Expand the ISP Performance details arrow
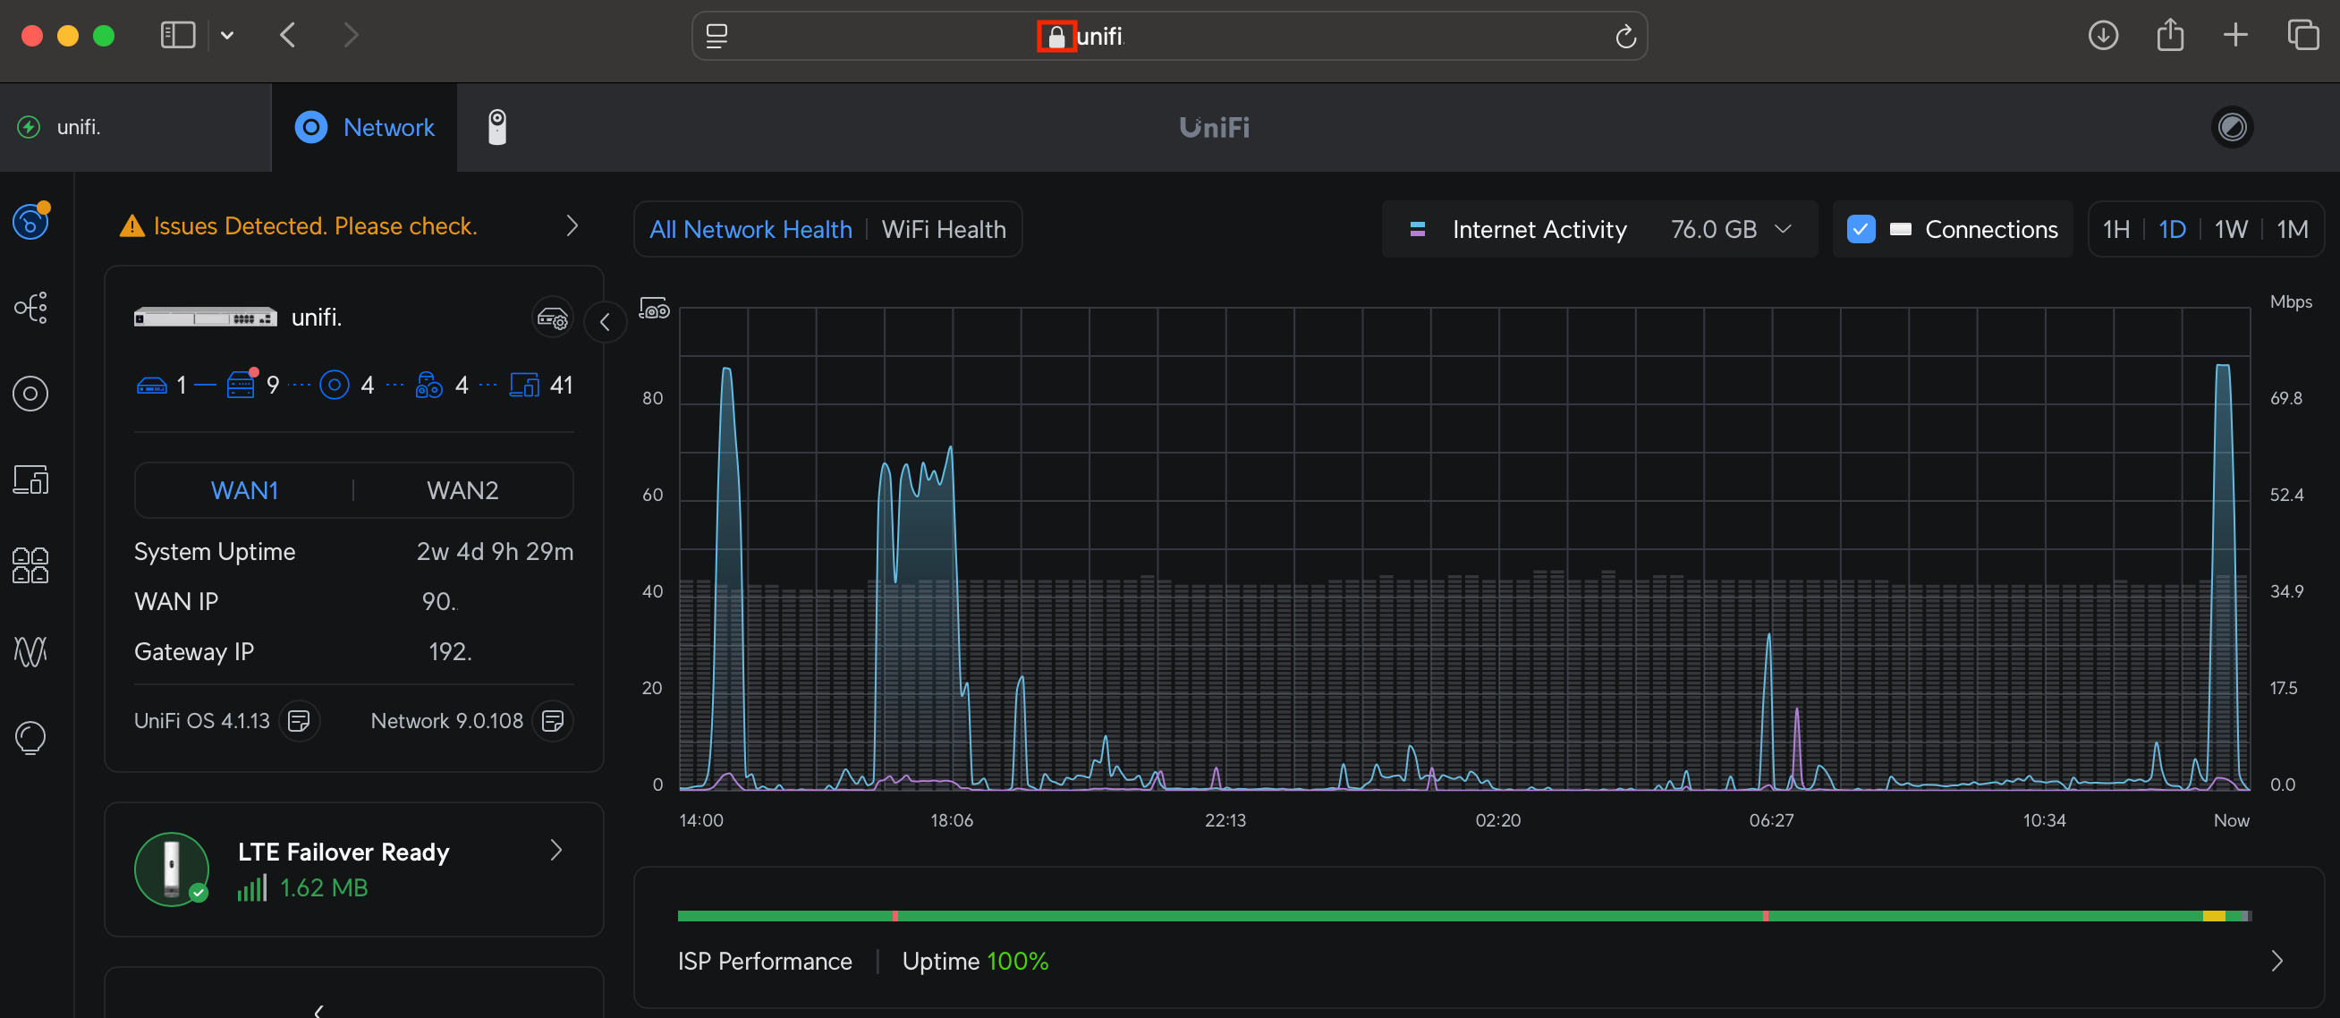Image resolution: width=2340 pixels, height=1018 pixels. 2276,961
